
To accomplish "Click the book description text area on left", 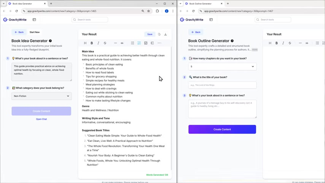I will 41,72.
